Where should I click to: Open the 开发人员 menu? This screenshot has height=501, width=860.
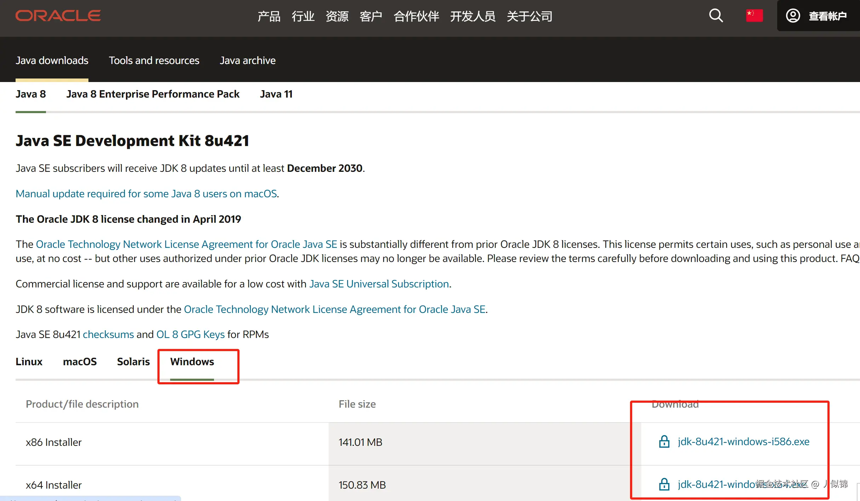click(473, 16)
